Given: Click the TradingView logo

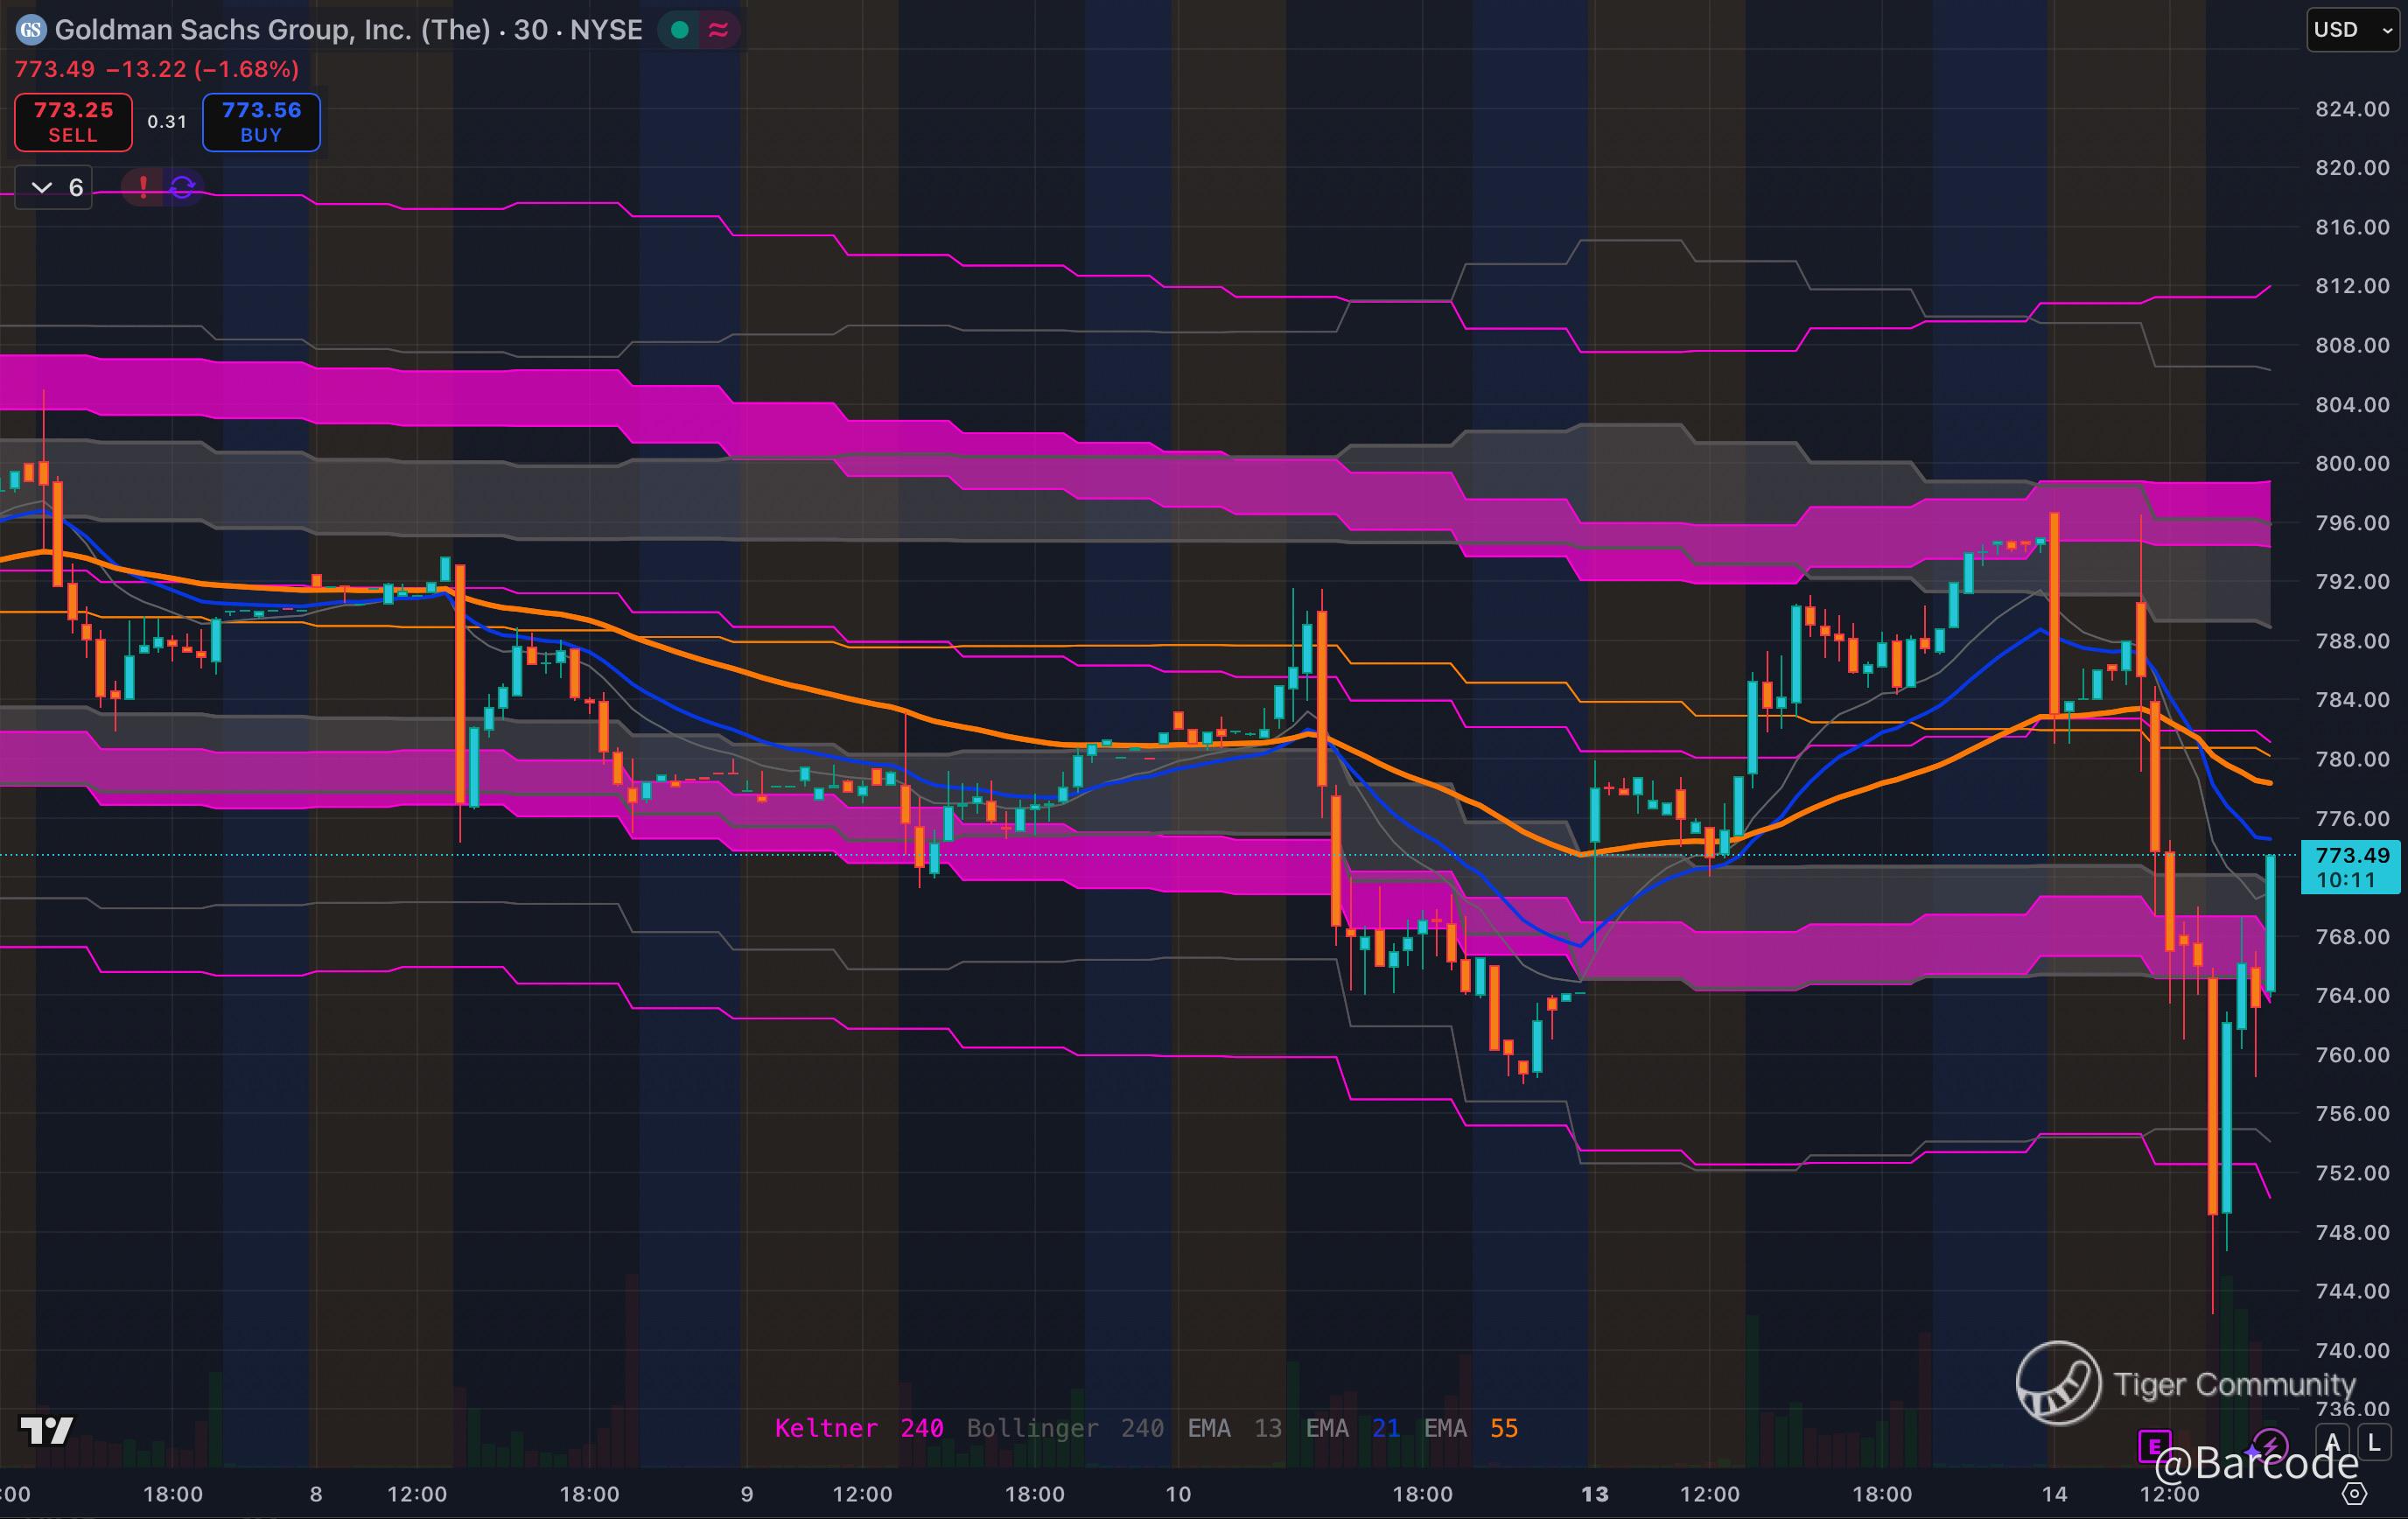Looking at the screenshot, I should tap(46, 1430).
